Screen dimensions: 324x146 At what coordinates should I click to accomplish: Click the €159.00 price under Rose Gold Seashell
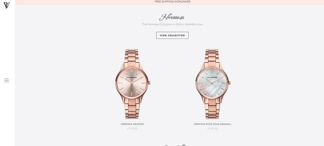point(213,129)
